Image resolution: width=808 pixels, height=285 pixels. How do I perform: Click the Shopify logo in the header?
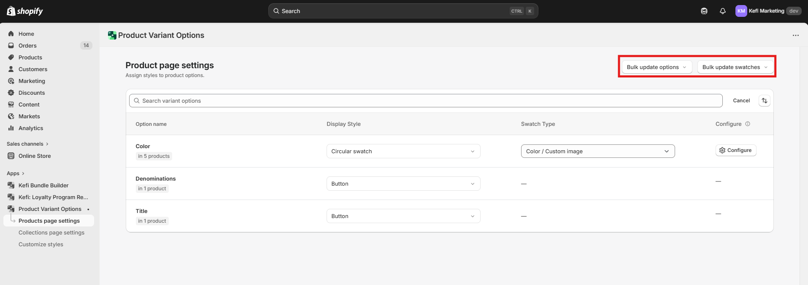[25, 11]
